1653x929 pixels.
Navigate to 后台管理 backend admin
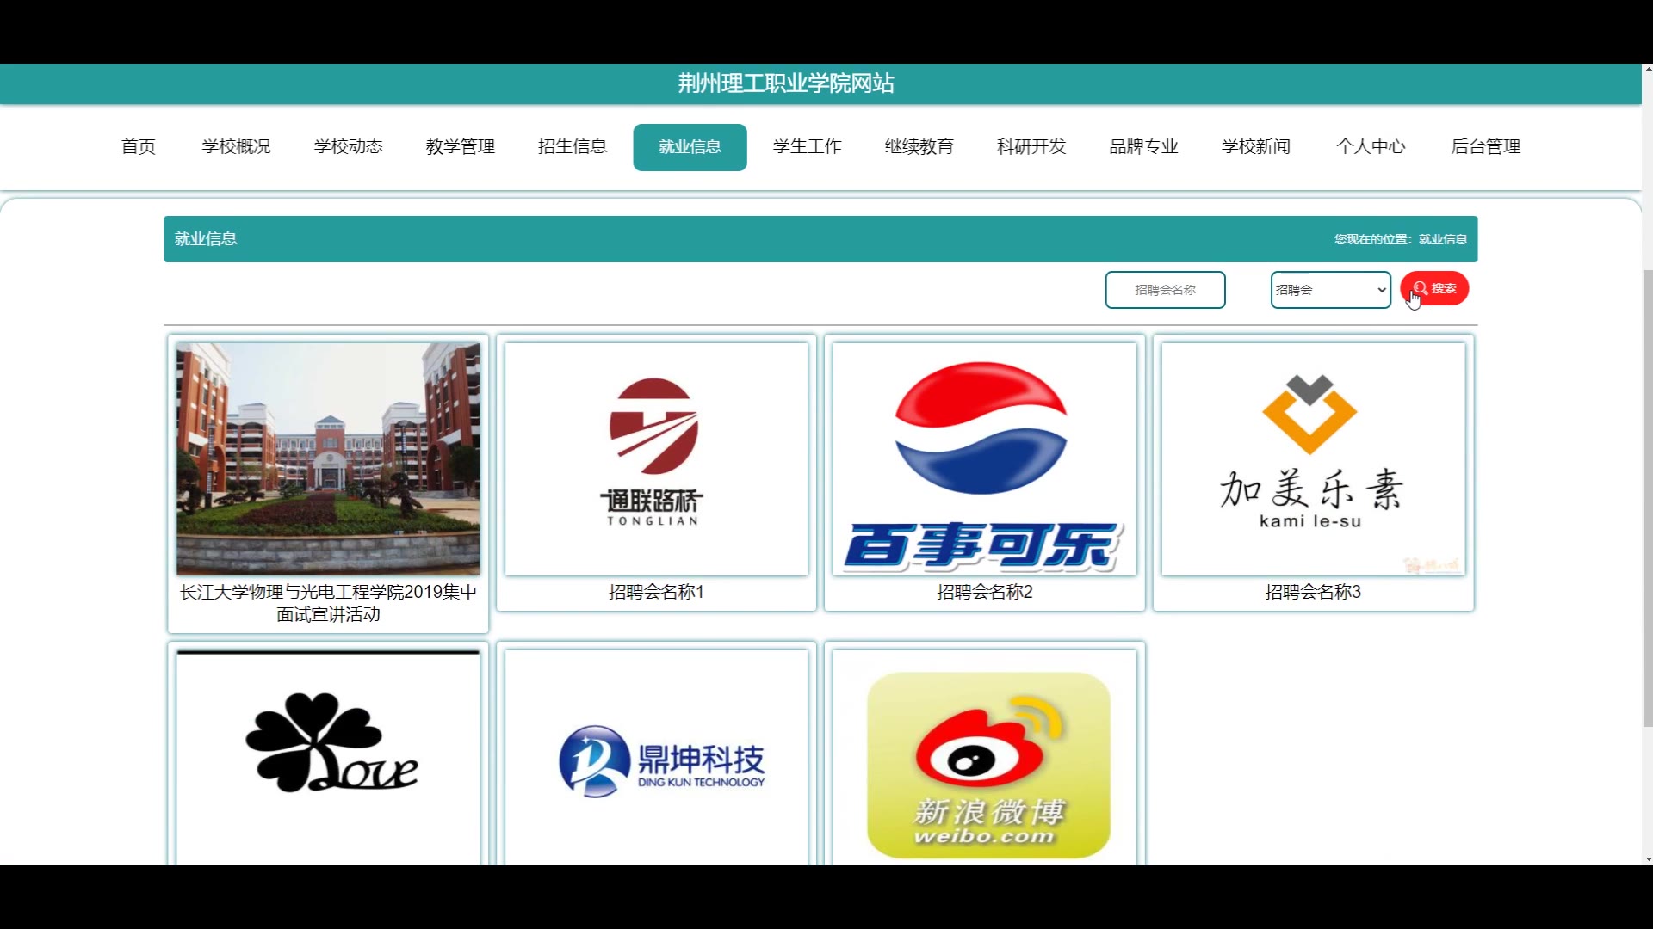[1485, 146]
